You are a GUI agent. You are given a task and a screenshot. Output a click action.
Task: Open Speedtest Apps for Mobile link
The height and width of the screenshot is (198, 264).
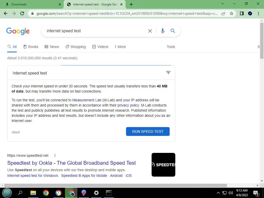coord(84,176)
